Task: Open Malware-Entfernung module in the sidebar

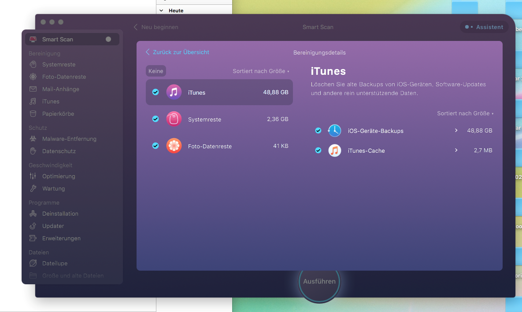Action: pyautogui.click(x=72, y=139)
